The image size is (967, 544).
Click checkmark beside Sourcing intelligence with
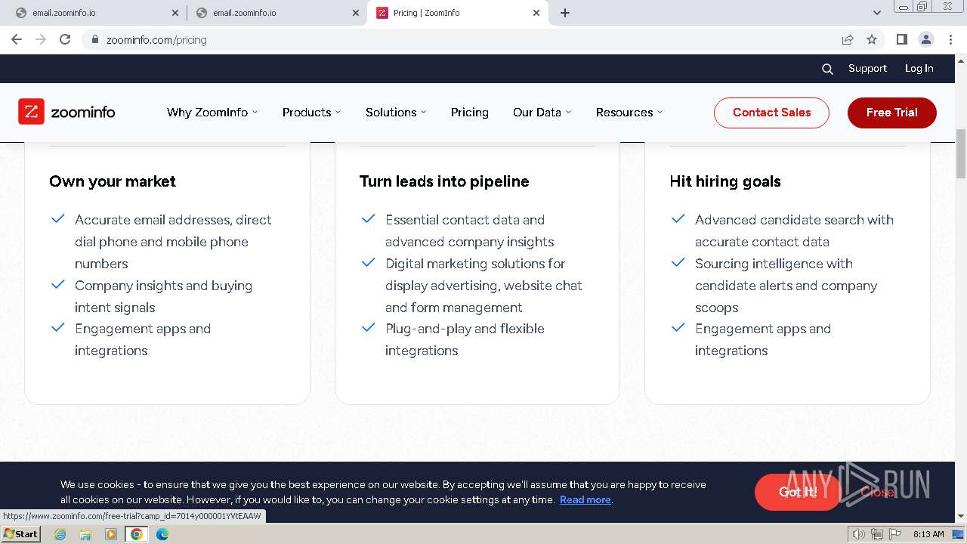click(678, 263)
